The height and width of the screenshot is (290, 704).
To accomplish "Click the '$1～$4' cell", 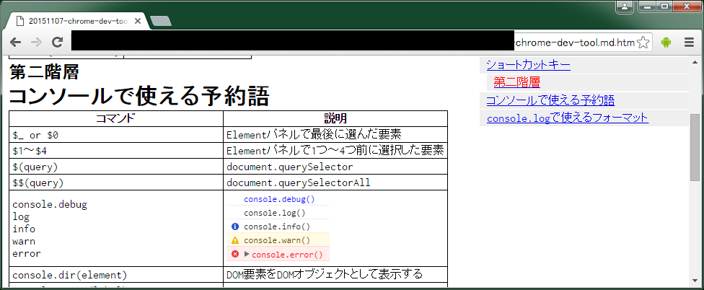I will click(x=116, y=150).
